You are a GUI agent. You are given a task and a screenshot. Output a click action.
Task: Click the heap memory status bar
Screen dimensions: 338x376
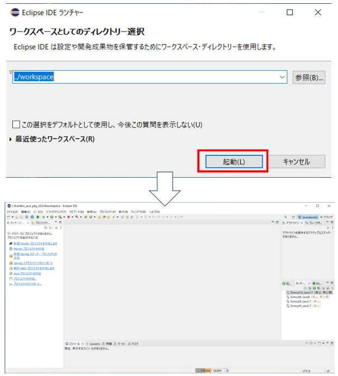[209, 371]
